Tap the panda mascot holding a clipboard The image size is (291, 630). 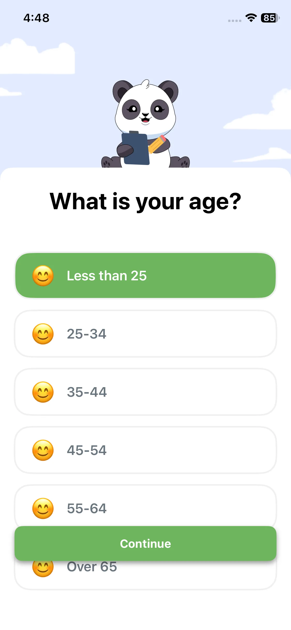(x=145, y=124)
